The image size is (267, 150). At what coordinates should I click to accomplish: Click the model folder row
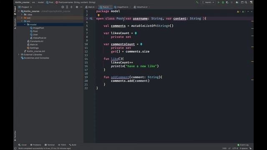(50, 25)
